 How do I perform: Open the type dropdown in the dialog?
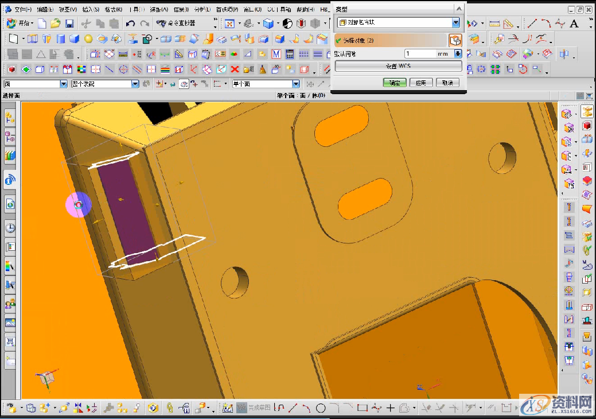click(456, 23)
